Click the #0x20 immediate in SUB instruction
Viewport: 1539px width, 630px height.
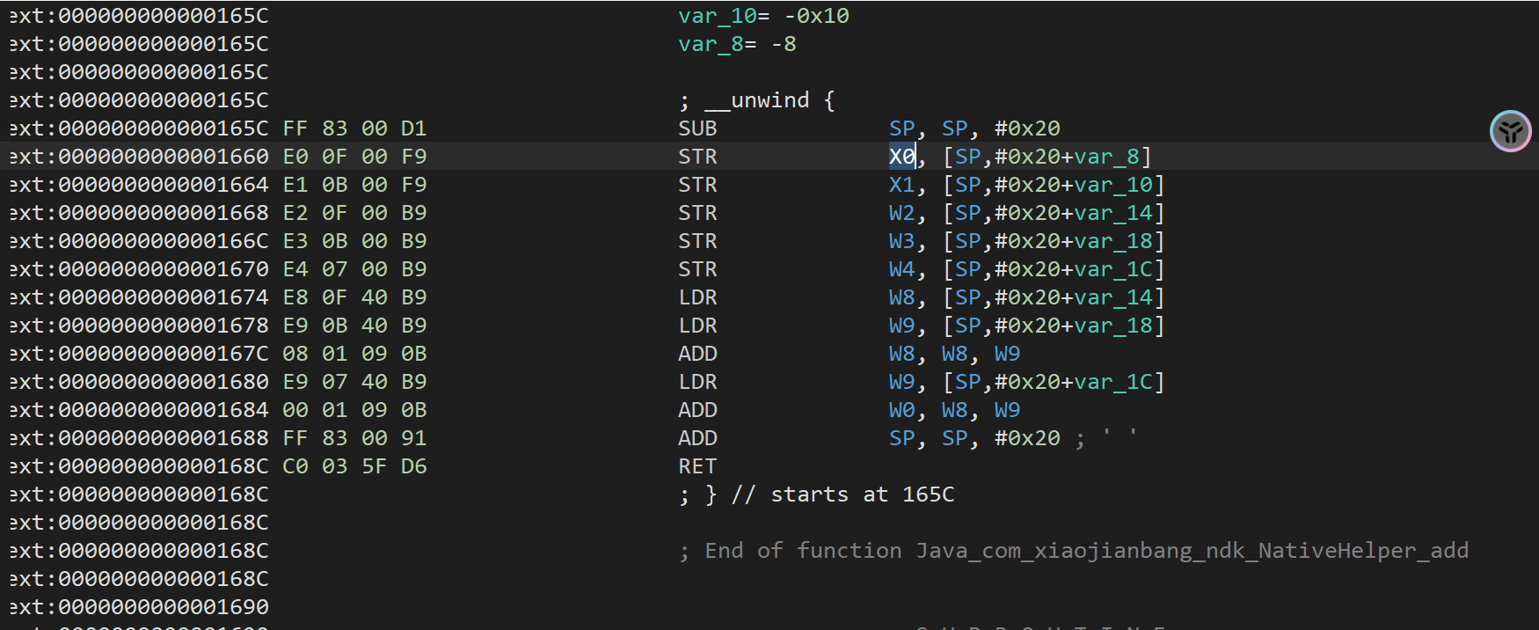pyautogui.click(x=1027, y=128)
